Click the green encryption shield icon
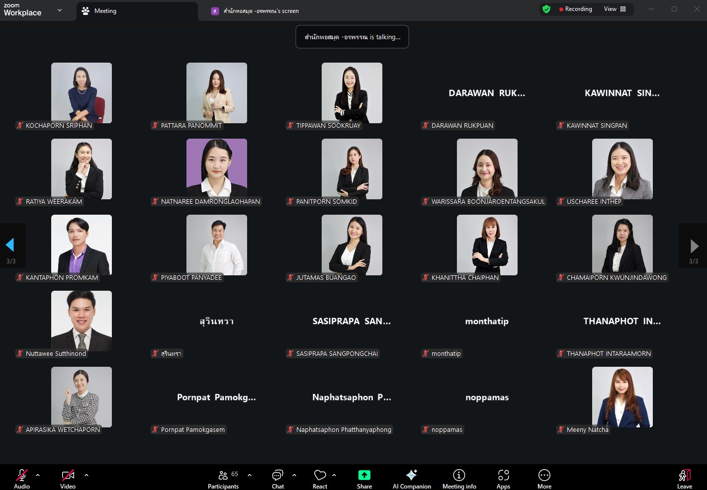Screen dimensions: 707x490 (x=546, y=9)
